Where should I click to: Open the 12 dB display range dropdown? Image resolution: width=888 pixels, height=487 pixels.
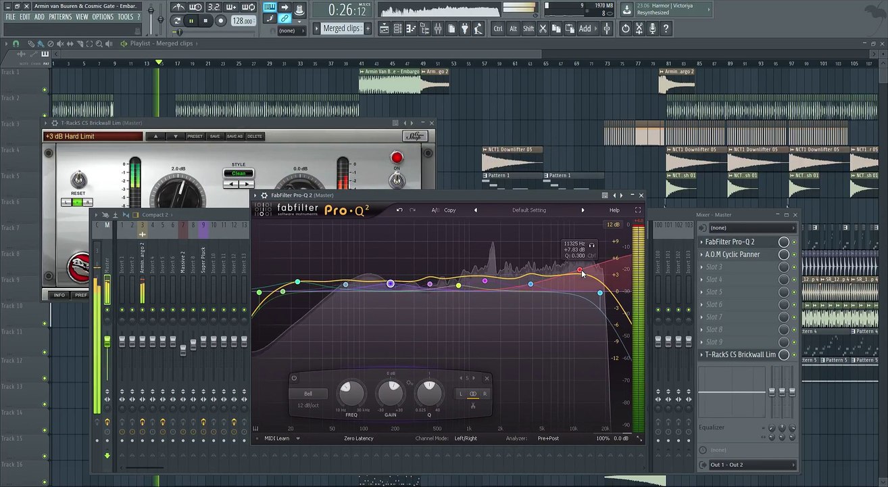(613, 225)
